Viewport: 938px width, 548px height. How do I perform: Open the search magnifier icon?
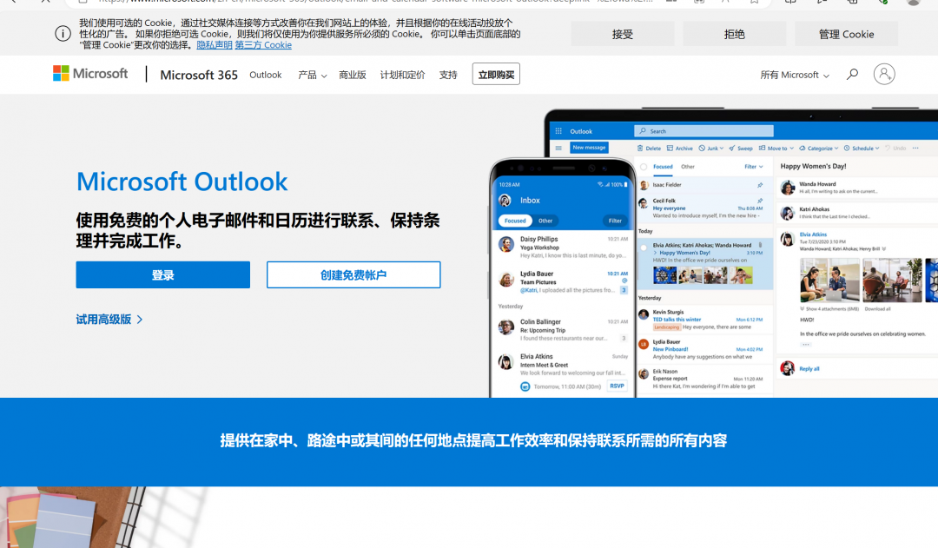point(853,74)
